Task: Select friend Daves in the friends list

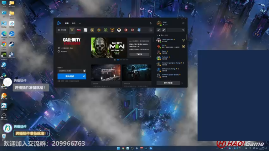Action: pos(171,52)
